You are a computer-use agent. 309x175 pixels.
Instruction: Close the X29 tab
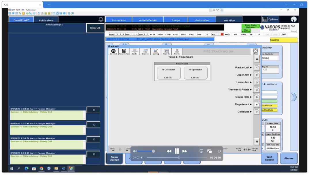(40, 5)
